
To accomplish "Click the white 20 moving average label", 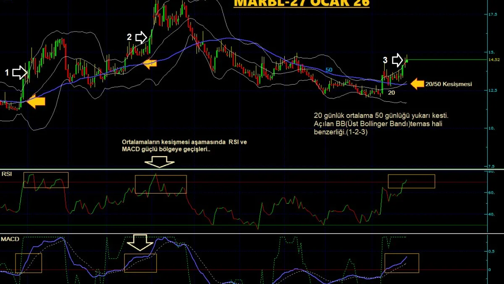I will click(x=391, y=92).
